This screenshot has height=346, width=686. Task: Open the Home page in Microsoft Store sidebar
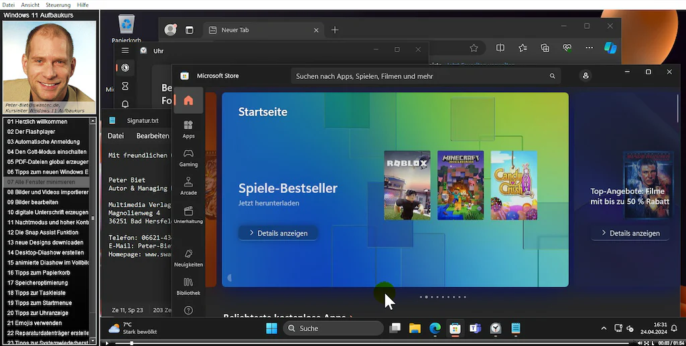[x=188, y=100]
